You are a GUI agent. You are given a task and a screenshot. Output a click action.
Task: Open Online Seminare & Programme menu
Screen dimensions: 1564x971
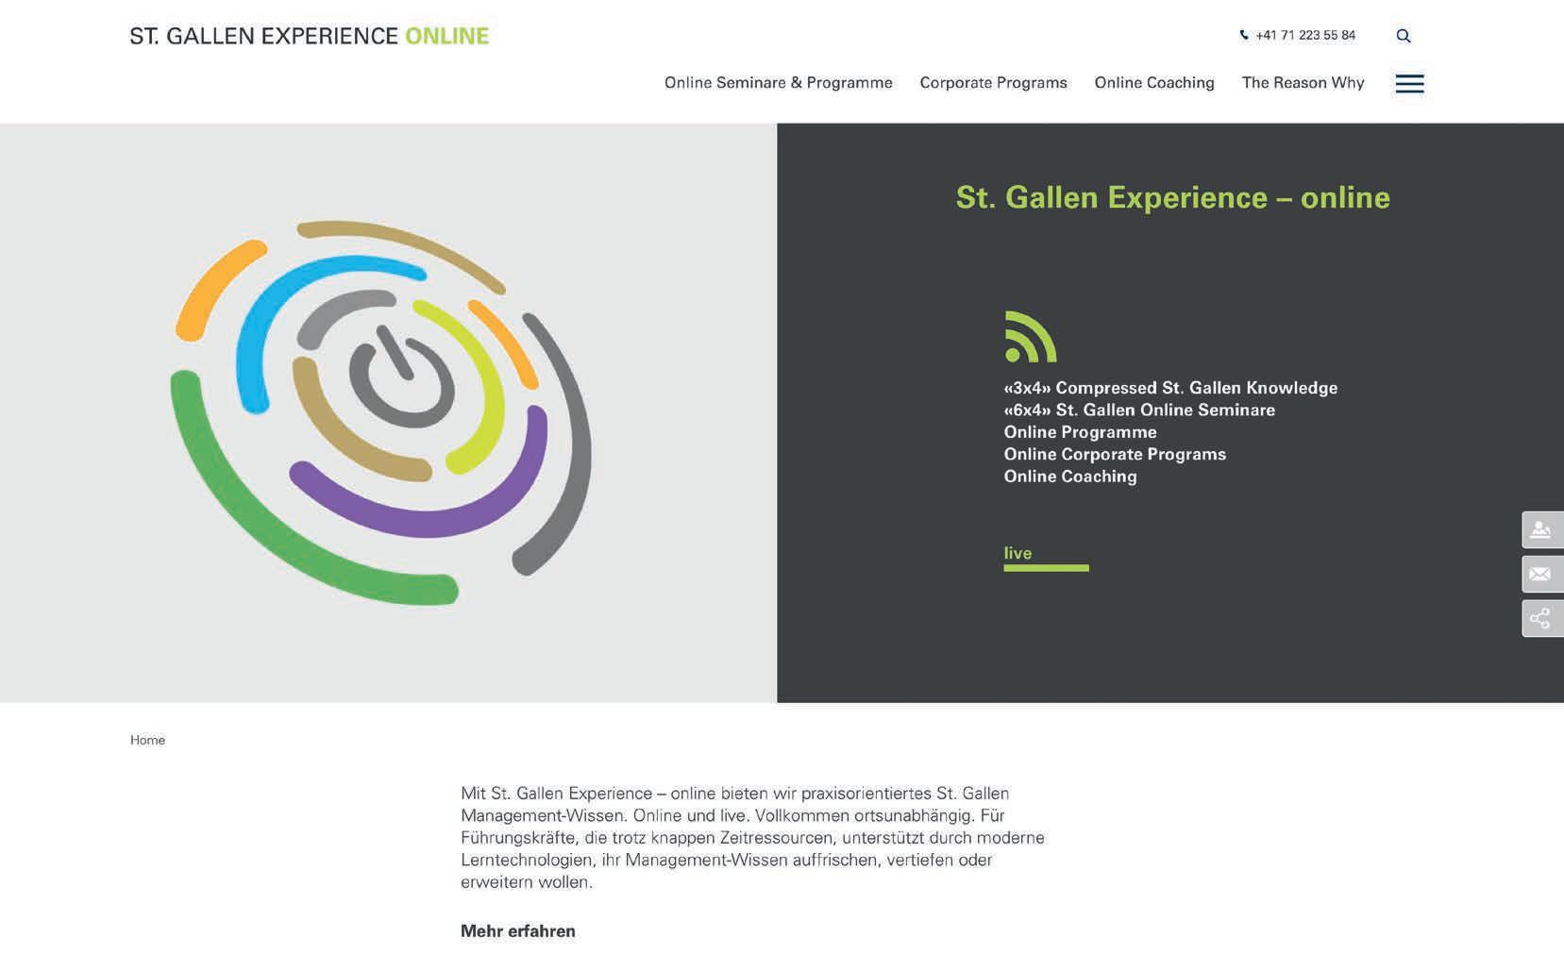(x=779, y=83)
